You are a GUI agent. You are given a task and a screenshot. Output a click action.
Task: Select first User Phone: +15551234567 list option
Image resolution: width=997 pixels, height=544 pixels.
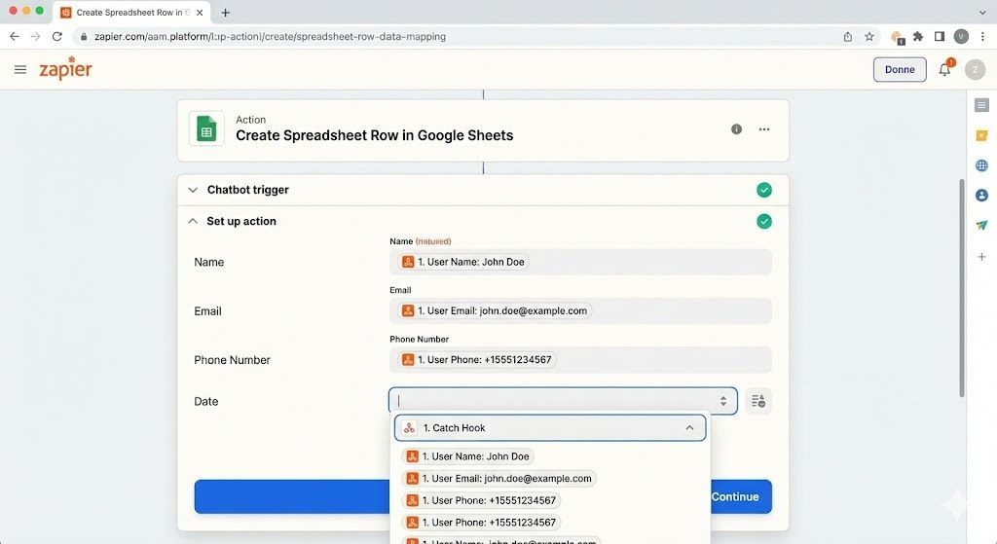click(481, 500)
